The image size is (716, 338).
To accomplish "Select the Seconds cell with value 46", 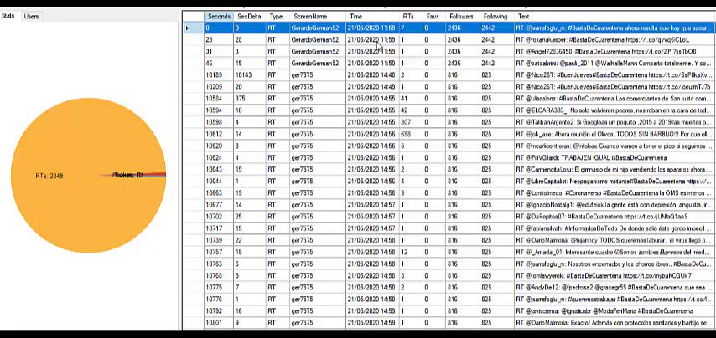I will tap(219, 64).
